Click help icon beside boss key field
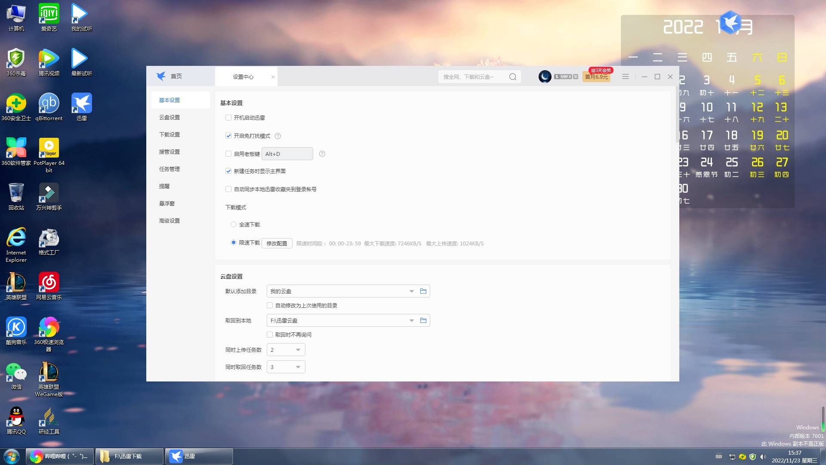This screenshot has height=465, width=826. [x=322, y=154]
